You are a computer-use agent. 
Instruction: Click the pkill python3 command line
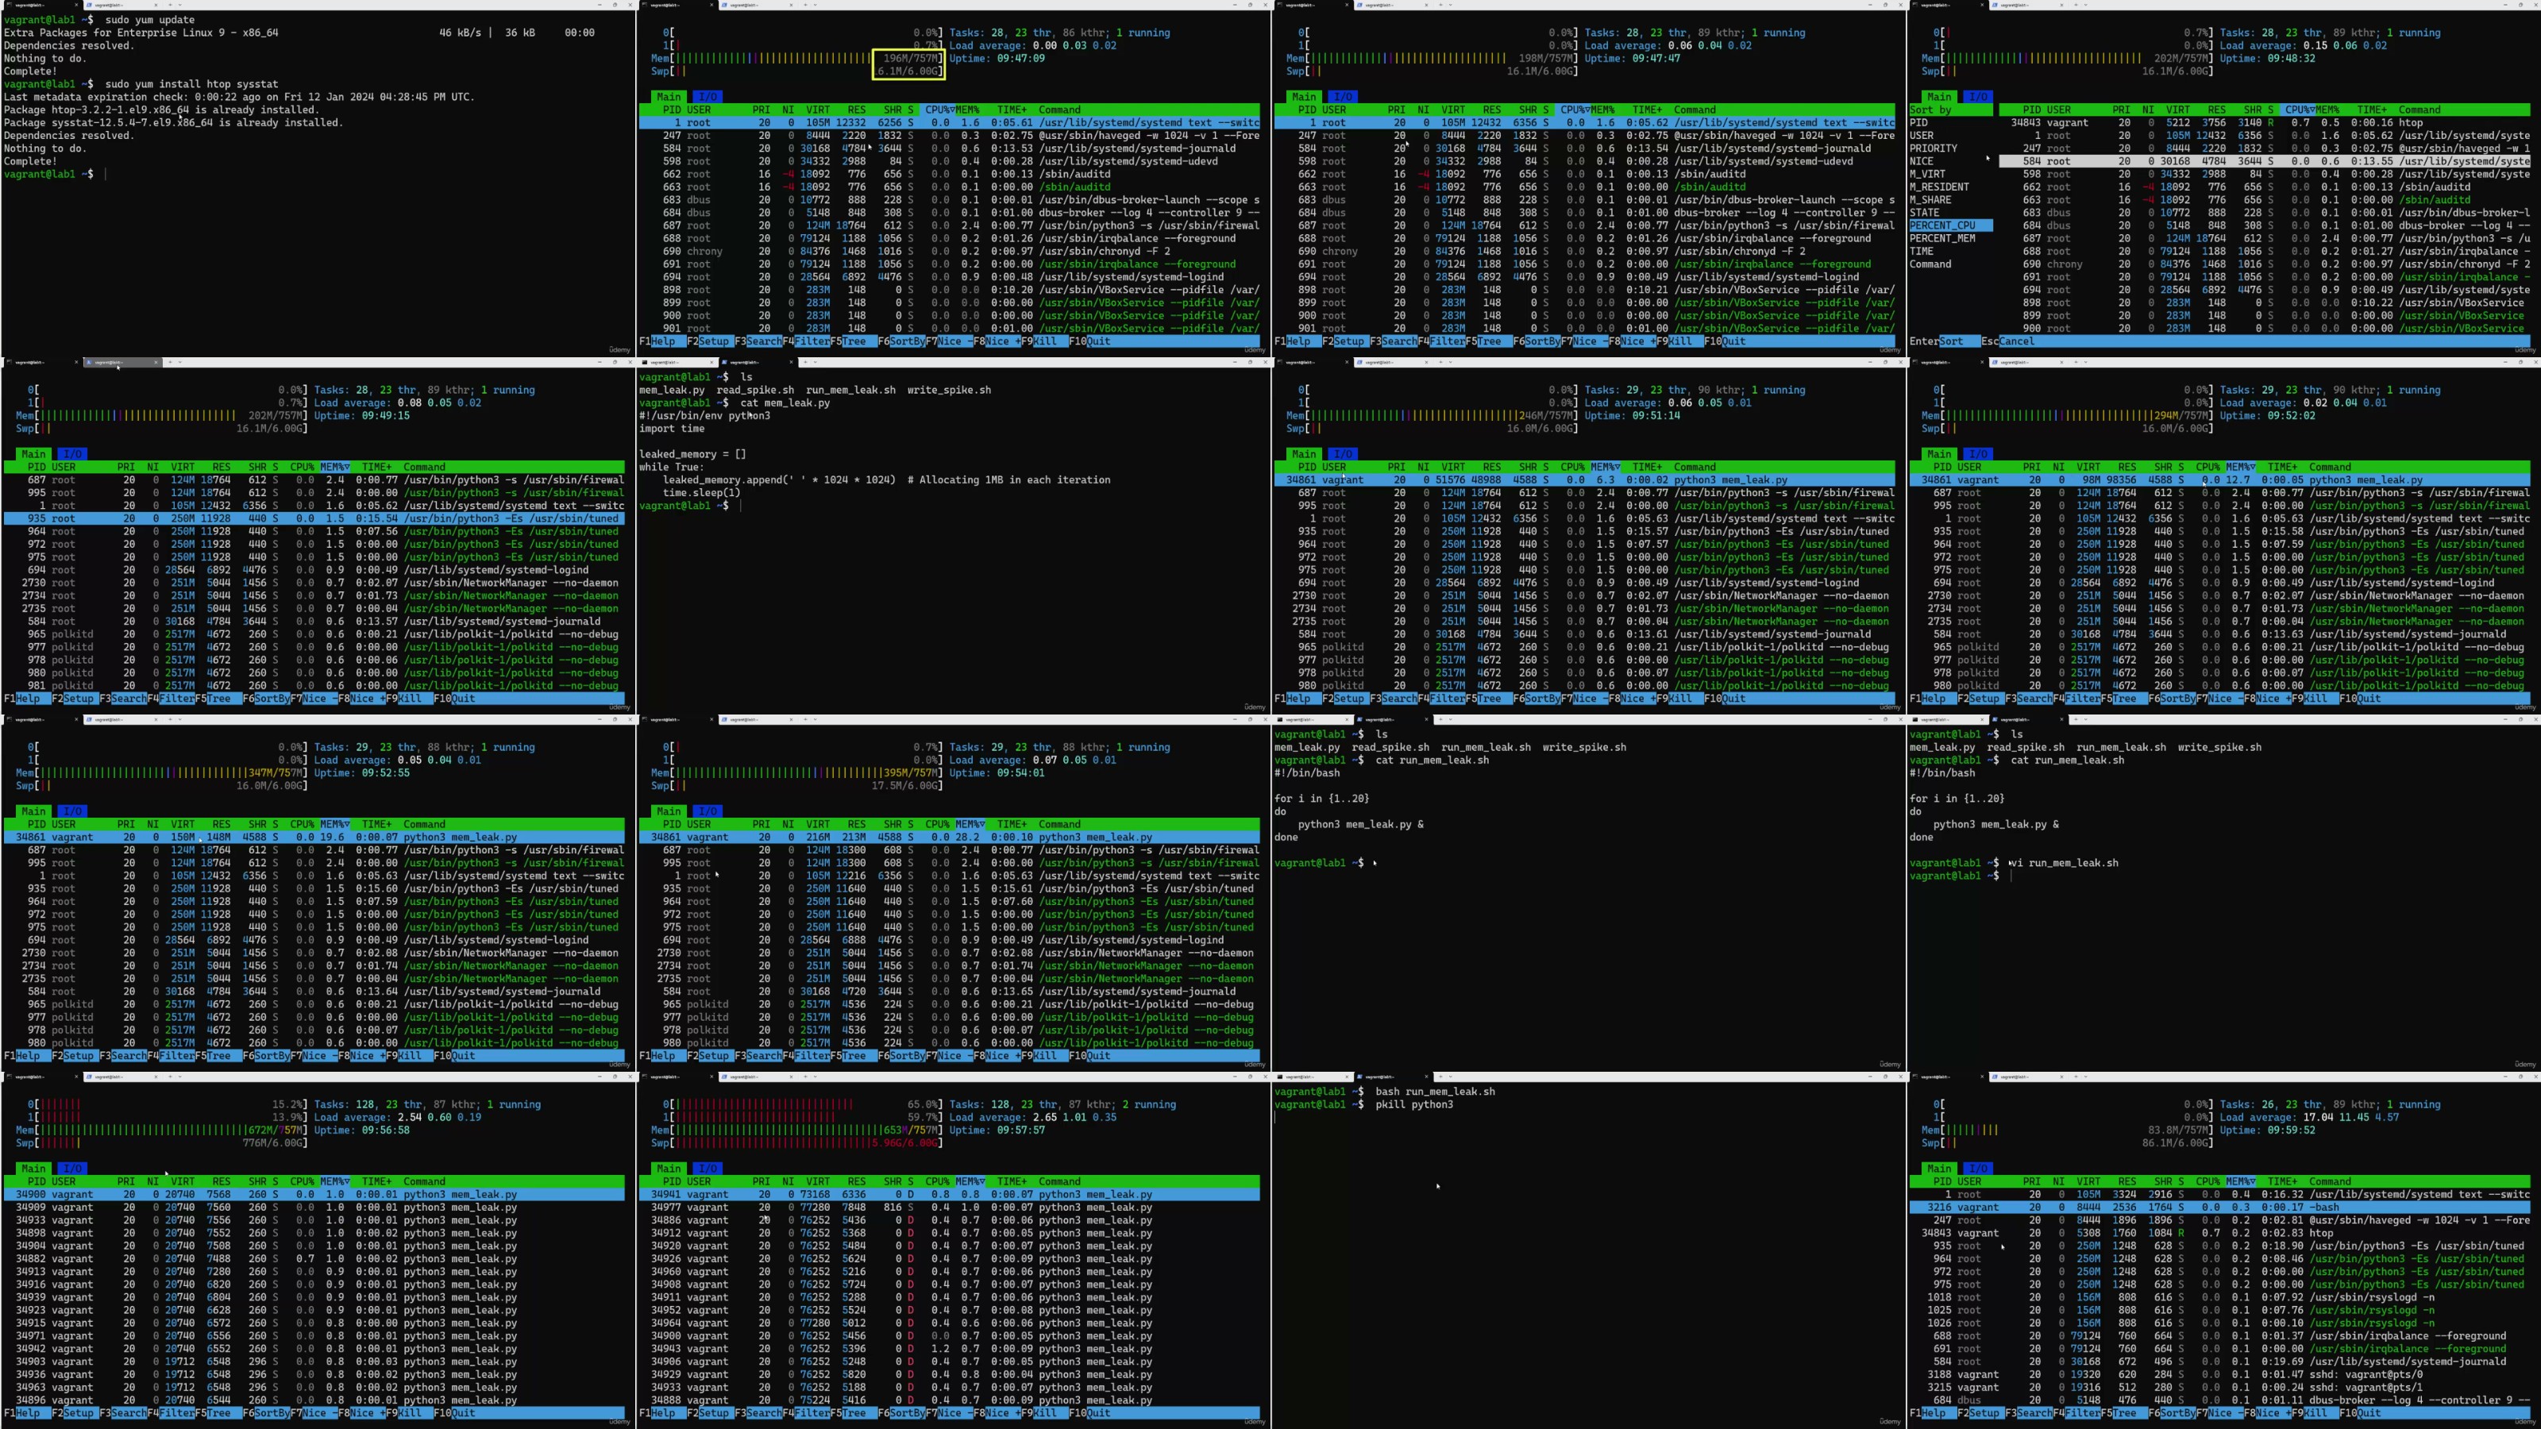click(1413, 1104)
